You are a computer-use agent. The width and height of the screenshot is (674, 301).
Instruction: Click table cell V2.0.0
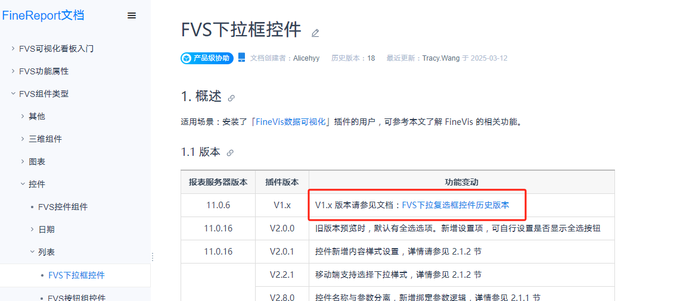[282, 228]
